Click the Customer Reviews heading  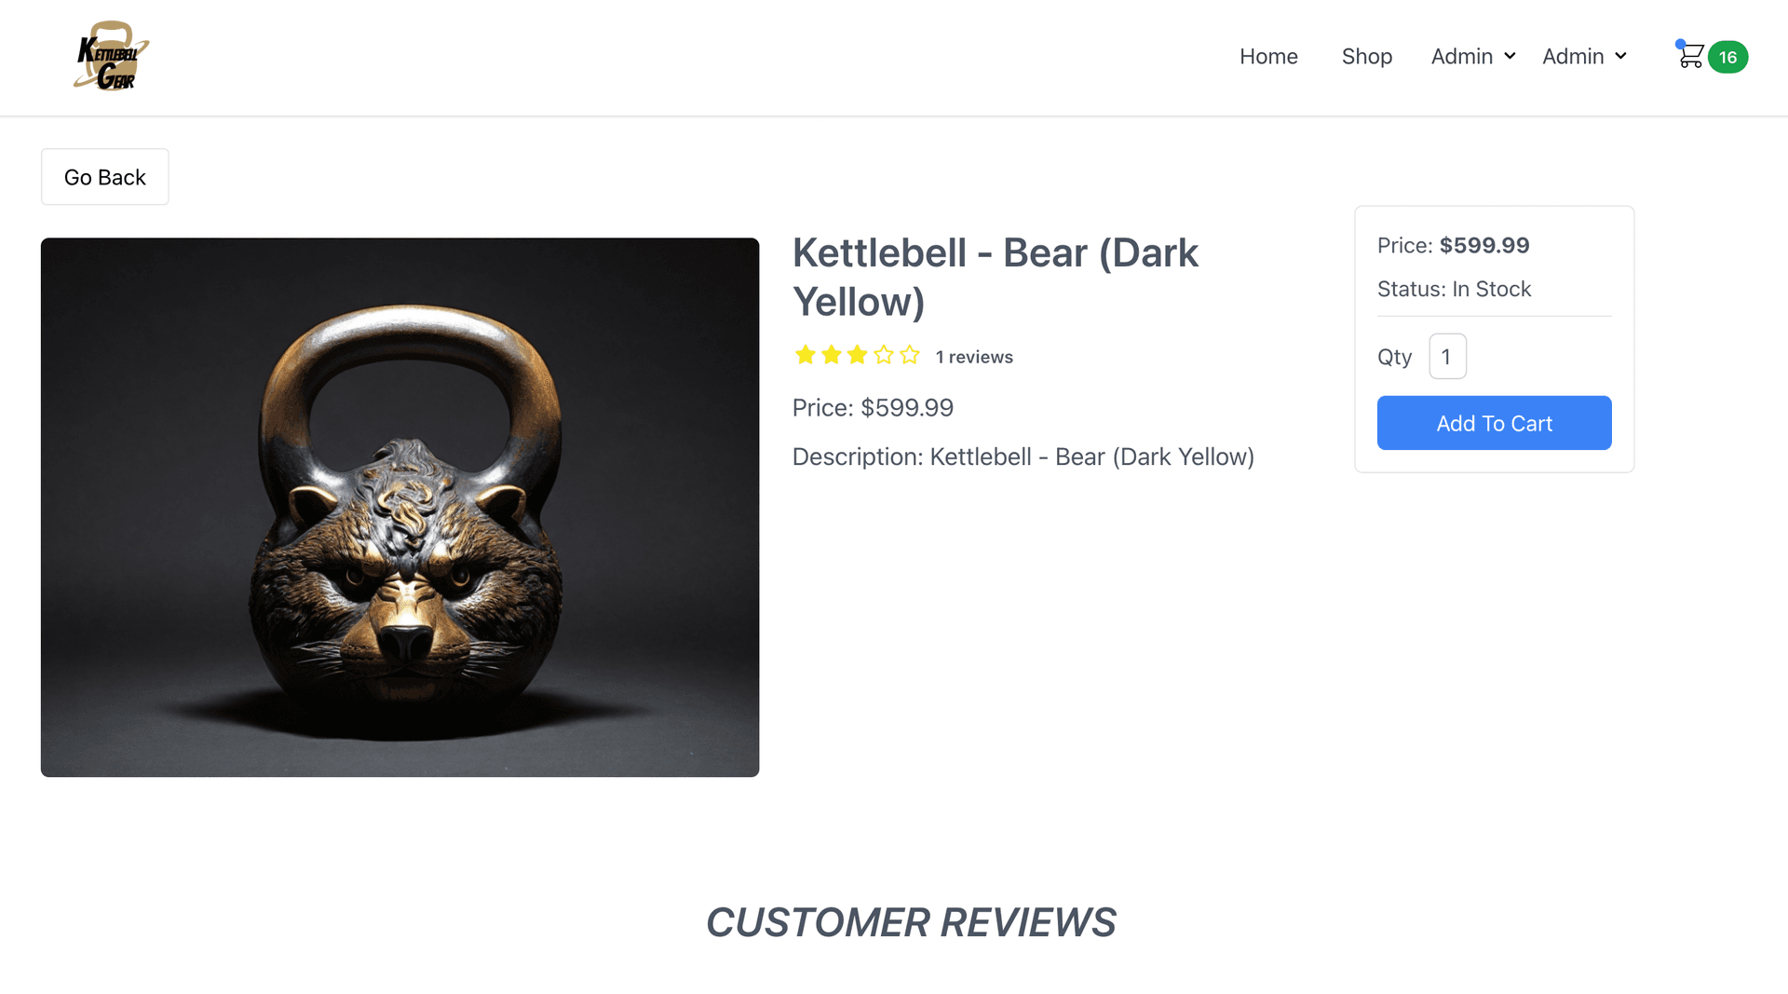[910, 922]
